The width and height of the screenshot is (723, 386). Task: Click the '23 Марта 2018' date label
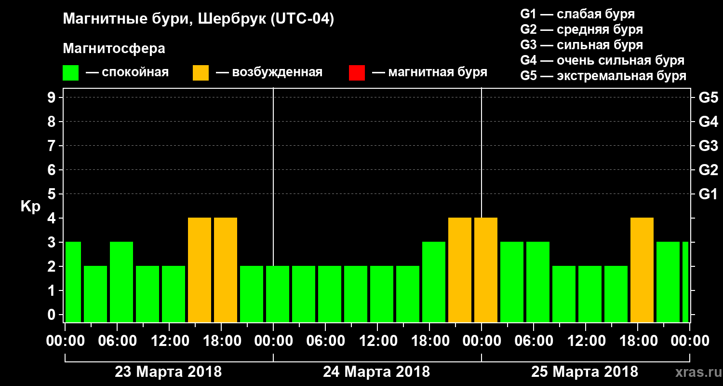coord(168,372)
